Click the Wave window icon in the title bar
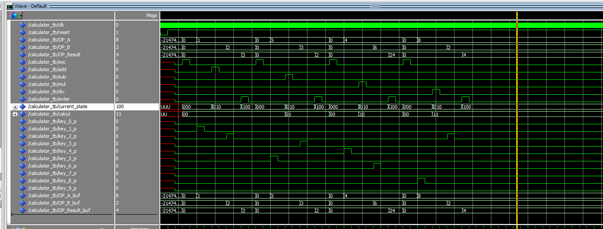Image resolution: width=603 pixels, height=229 pixels. tap(10, 7)
